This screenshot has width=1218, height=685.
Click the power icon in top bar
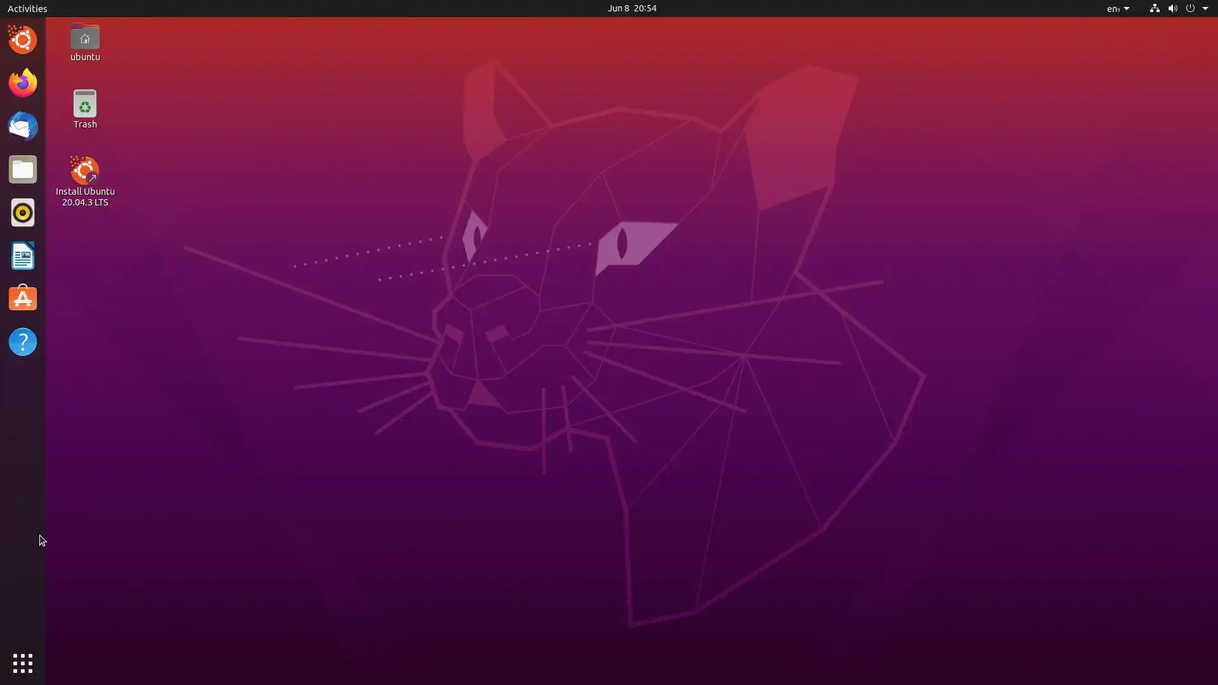1190,8
